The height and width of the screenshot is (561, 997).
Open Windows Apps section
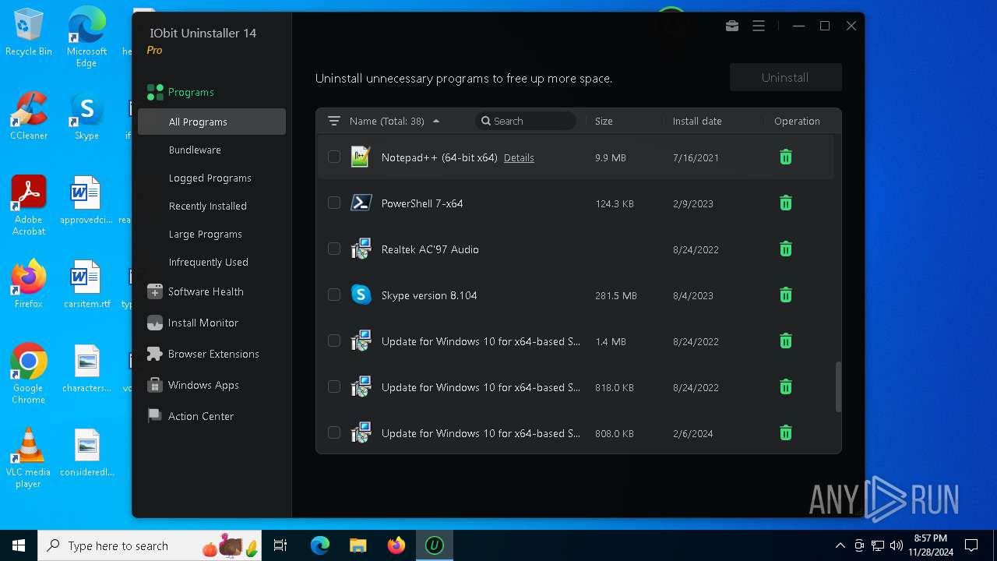click(x=193, y=385)
